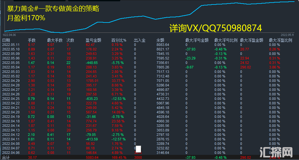Click the 百分比% column header
The image size is (299, 160).
119,40
